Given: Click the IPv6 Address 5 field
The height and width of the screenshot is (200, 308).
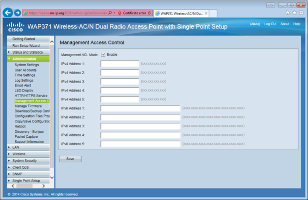Looking at the screenshot, I should 140,144.
